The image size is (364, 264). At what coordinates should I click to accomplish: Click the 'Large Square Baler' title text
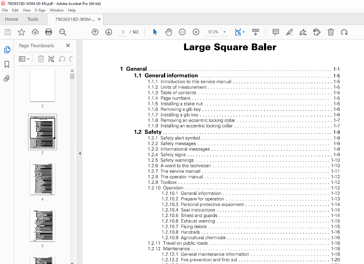pos(230,47)
